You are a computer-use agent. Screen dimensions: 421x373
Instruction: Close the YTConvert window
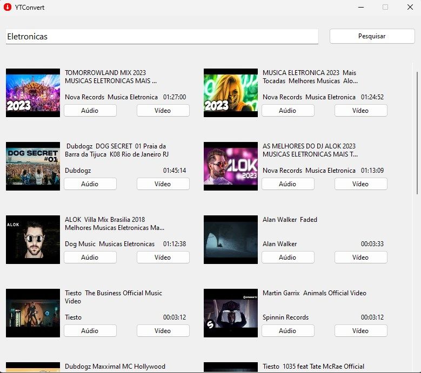pos(410,7)
